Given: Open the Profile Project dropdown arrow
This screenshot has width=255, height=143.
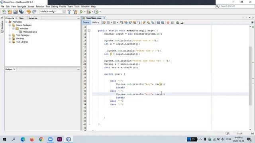Looking at the screenshot, I should (100, 12).
